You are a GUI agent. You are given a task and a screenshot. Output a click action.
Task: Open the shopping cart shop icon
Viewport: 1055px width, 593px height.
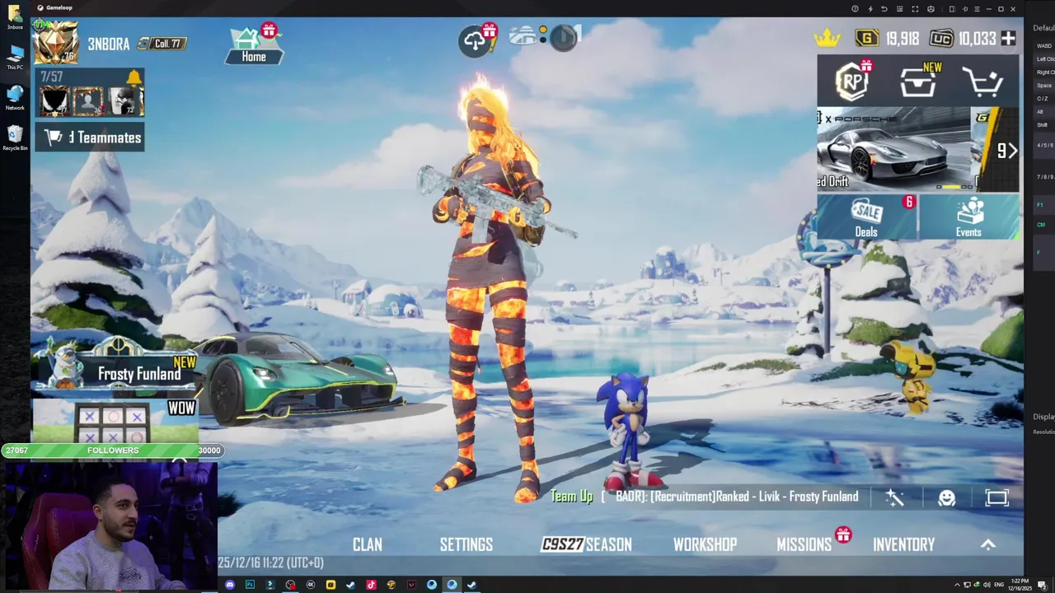982,82
